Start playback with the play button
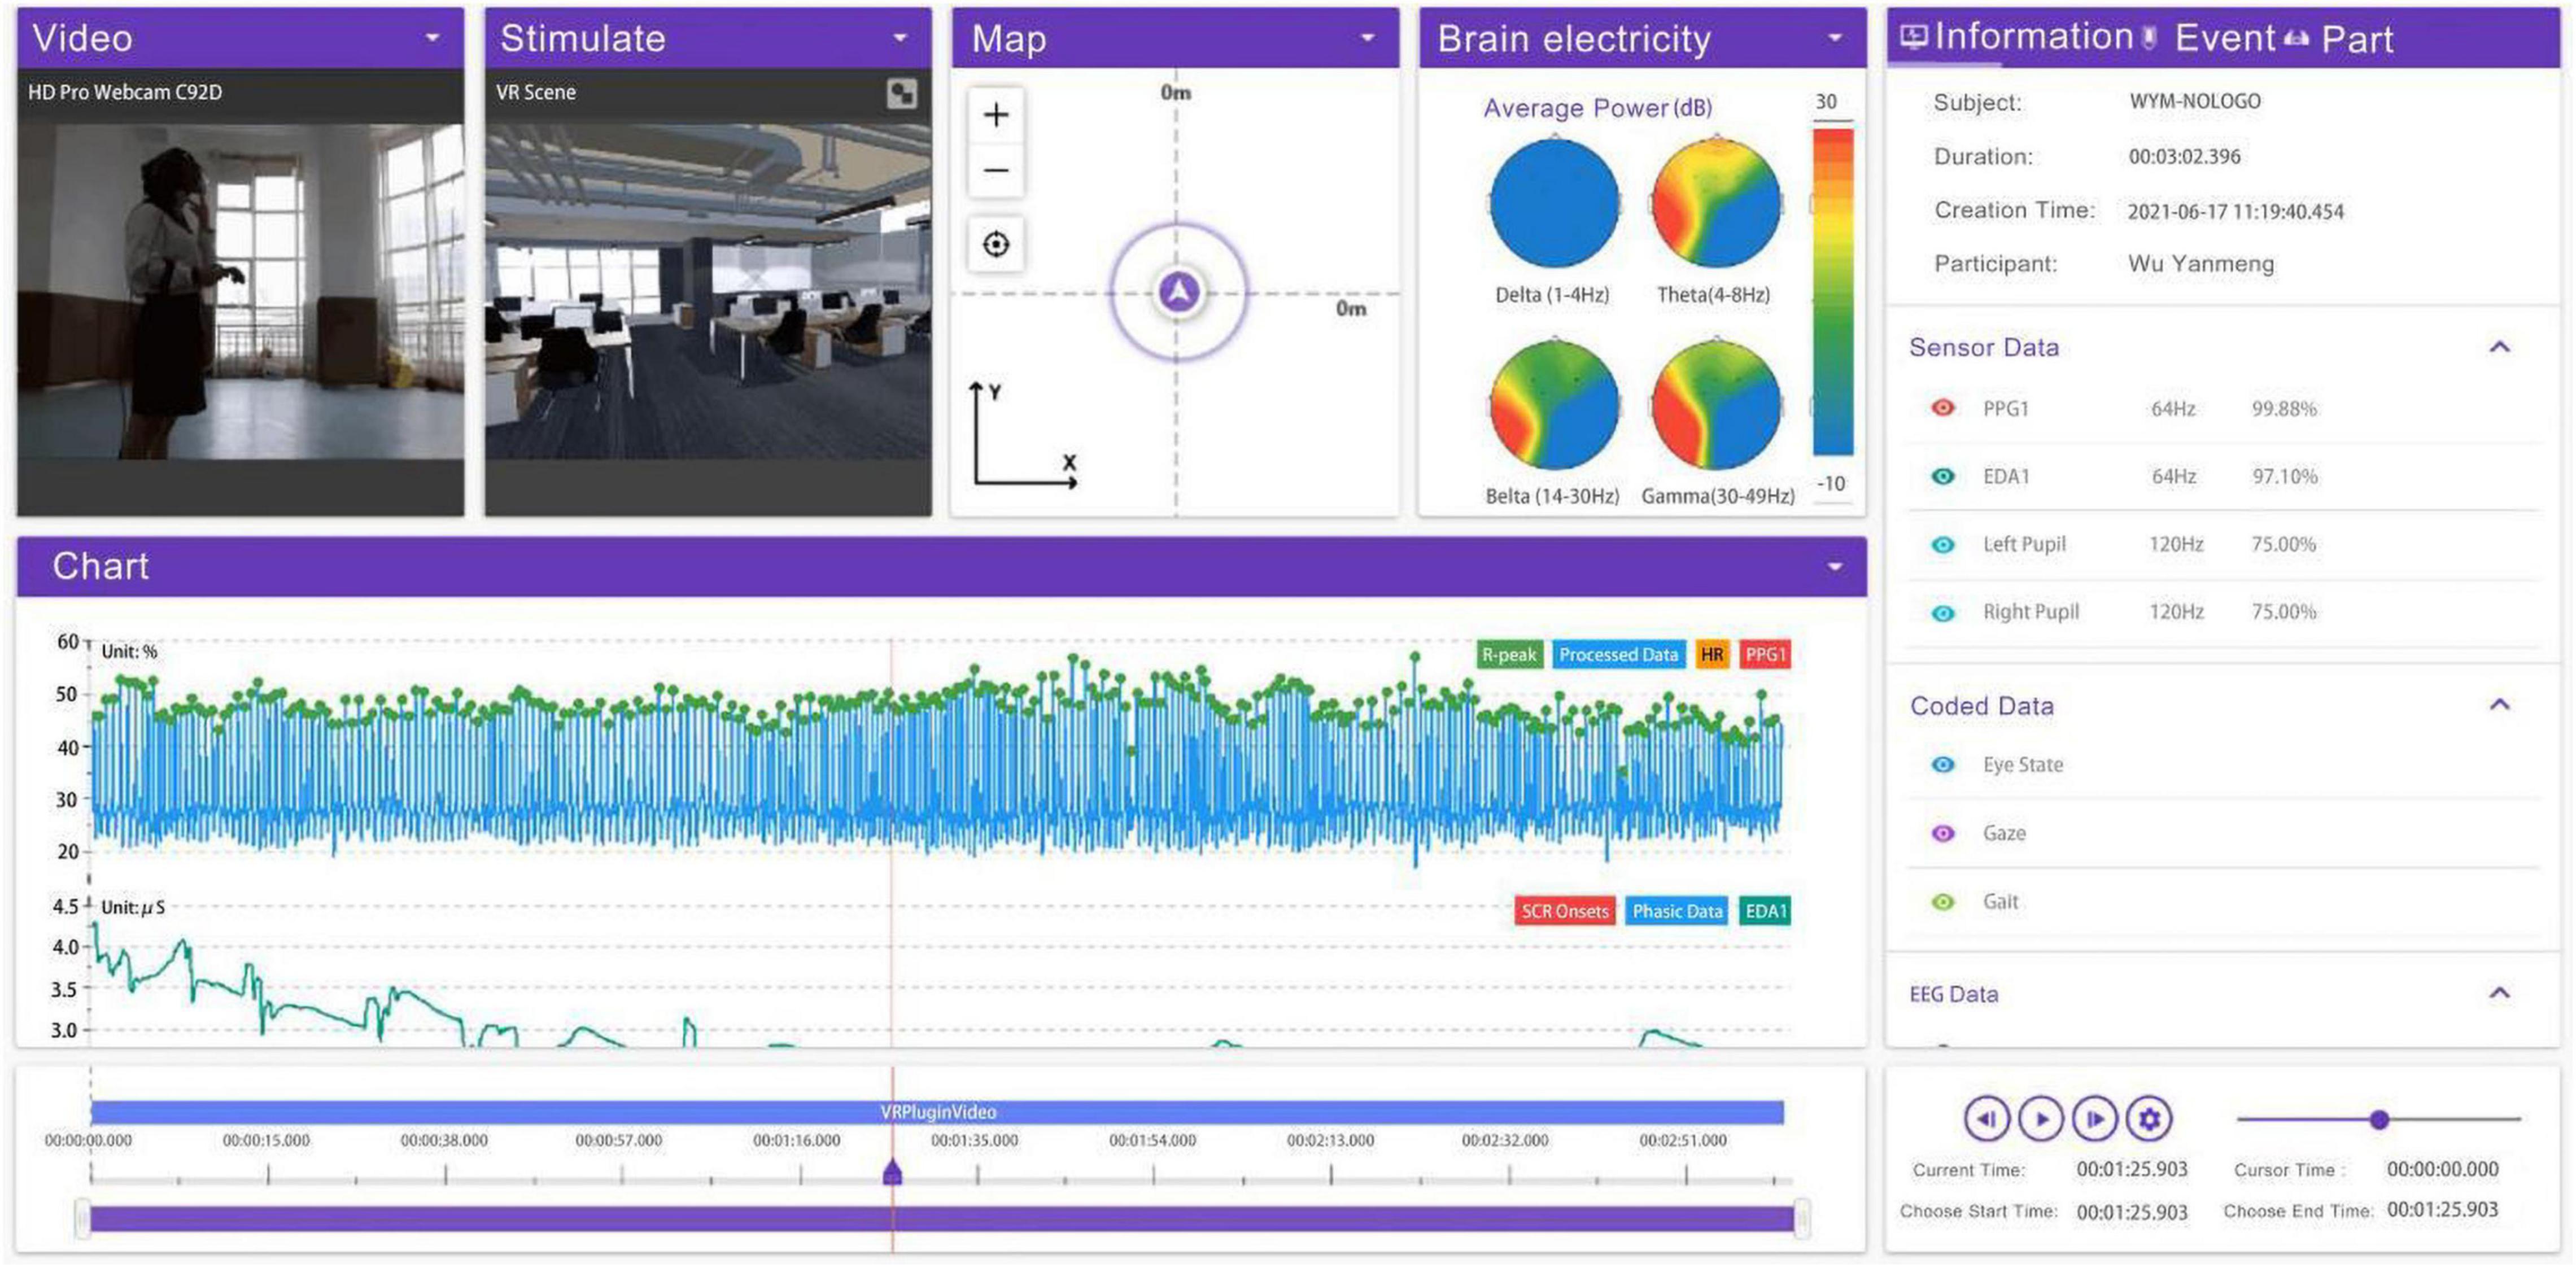This screenshot has height=1268, width=2576. tap(2041, 1118)
